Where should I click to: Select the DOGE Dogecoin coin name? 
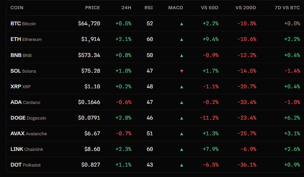(28, 118)
